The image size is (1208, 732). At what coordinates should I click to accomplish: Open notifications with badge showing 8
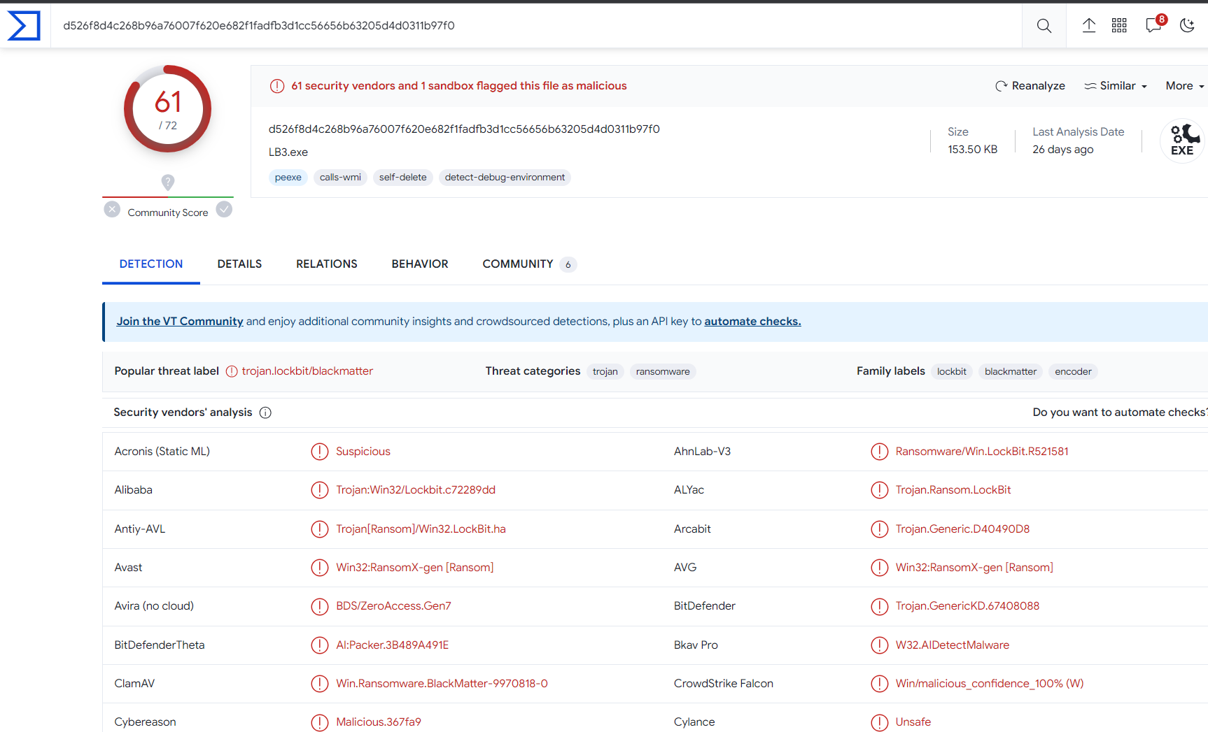tap(1153, 25)
